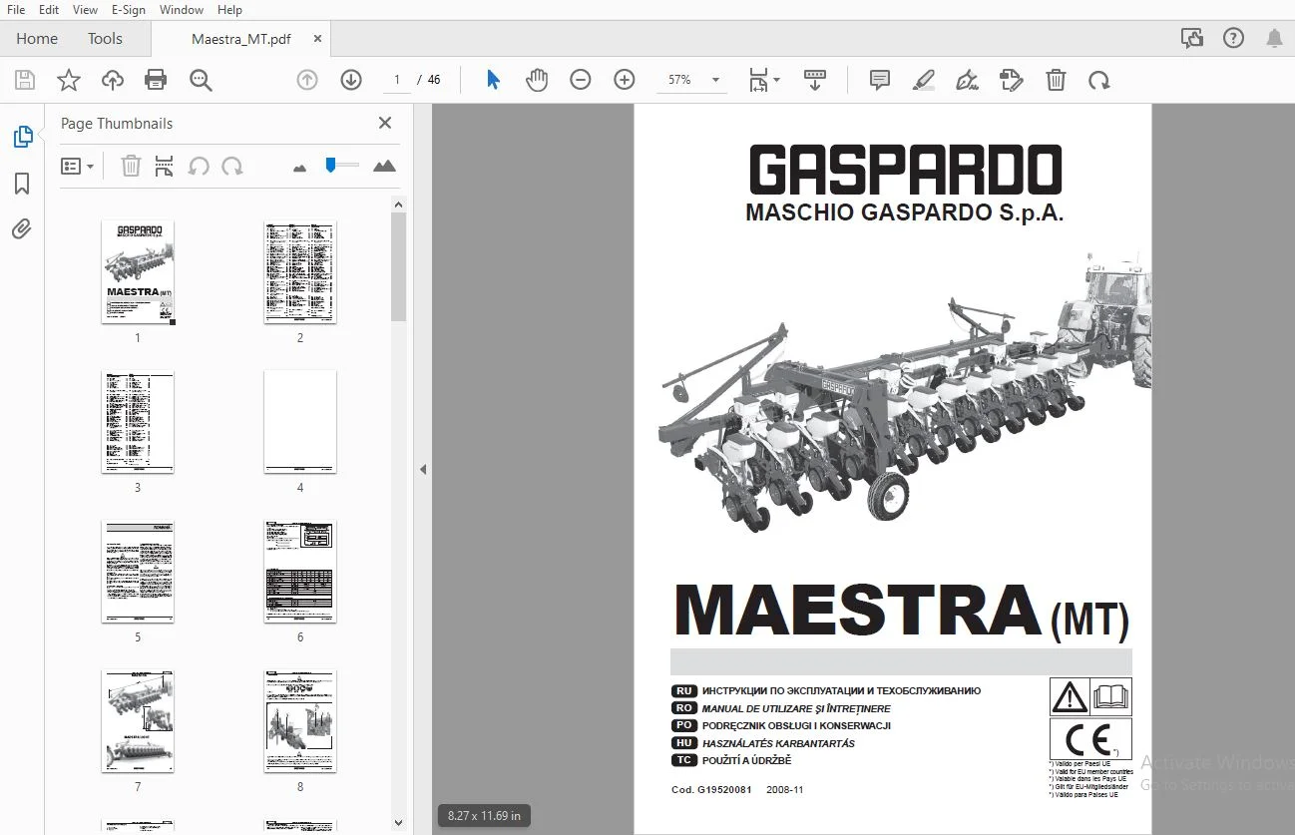Click the total page count 46
1295x835 pixels.
(434, 80)
